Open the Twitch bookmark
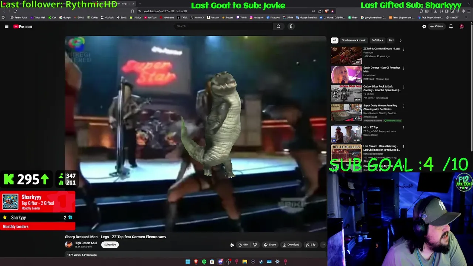 coord(241,17)
